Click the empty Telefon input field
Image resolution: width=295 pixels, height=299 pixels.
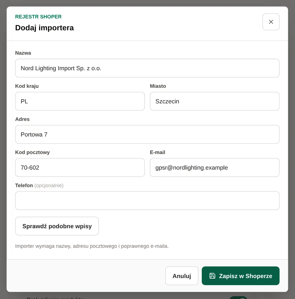point(147,200)
